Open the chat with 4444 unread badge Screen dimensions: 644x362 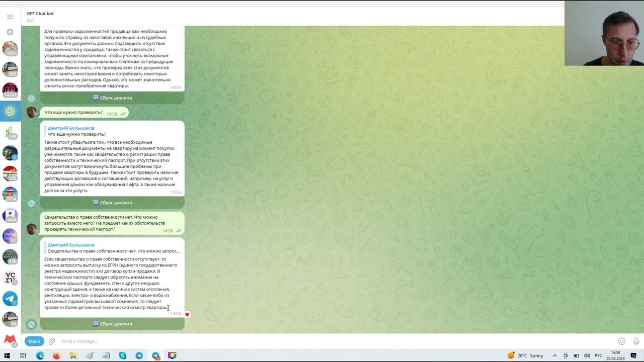pos(10,215)
